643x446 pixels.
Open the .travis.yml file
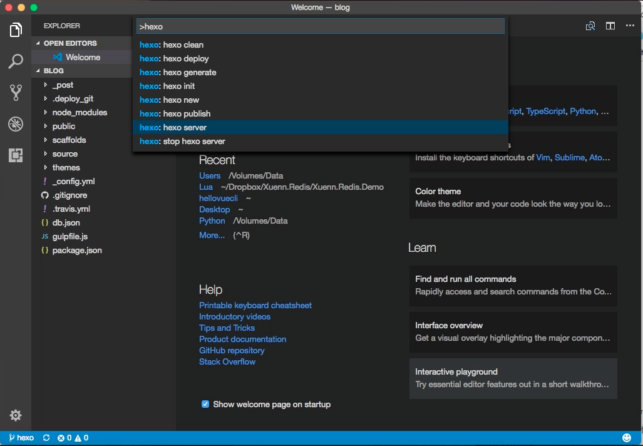click(71, 209)
